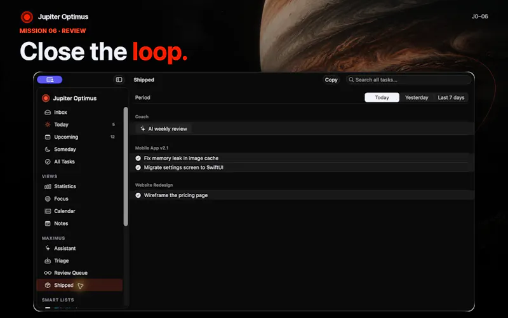Viewport: 508px width, 318px height.
Task: Click the Period label
Action: click(142, 97)
